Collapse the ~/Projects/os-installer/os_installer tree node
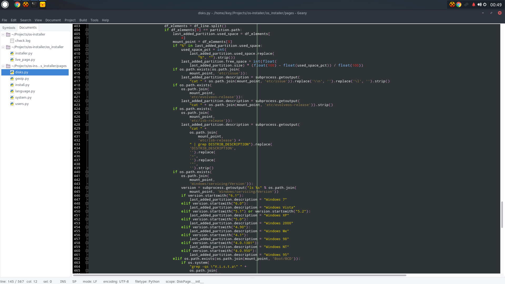The height and width of the screenshot is (284, 505). click(x=3, y=47)
